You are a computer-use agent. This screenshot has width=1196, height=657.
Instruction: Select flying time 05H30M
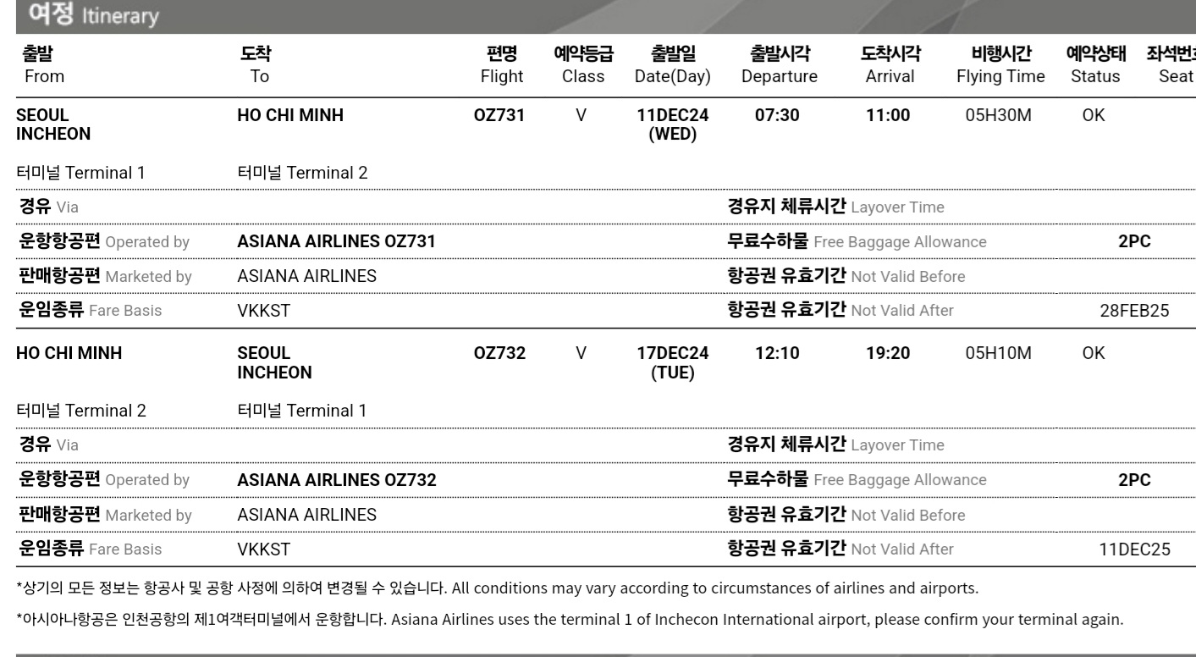pos(998,116)
